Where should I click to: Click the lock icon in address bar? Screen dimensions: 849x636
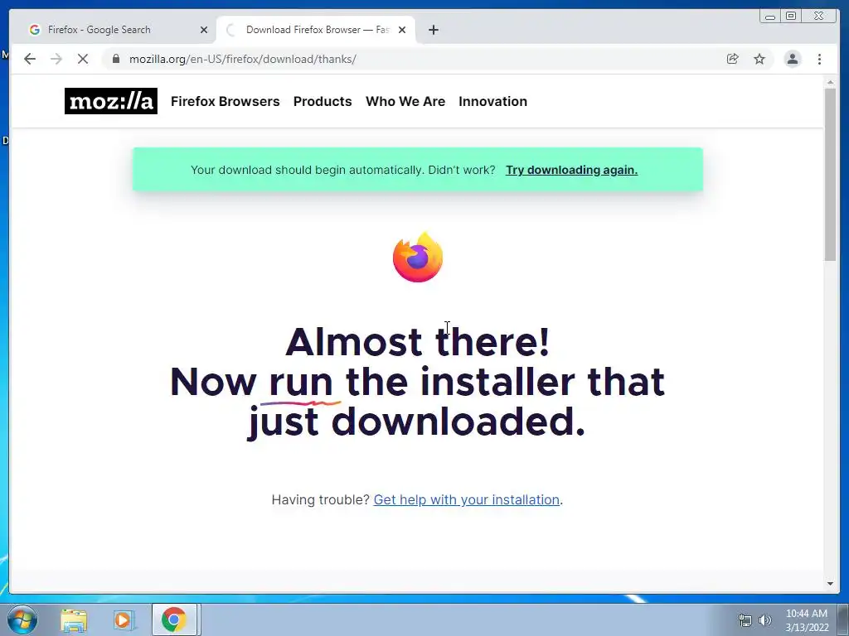coord(115,59)
